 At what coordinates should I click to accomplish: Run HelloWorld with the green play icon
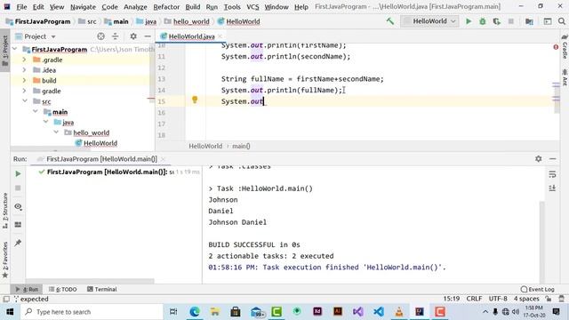coord(469,21)
